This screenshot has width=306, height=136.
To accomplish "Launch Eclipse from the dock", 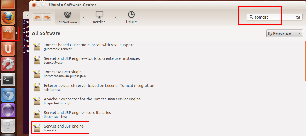I will (x=8, y=110).
